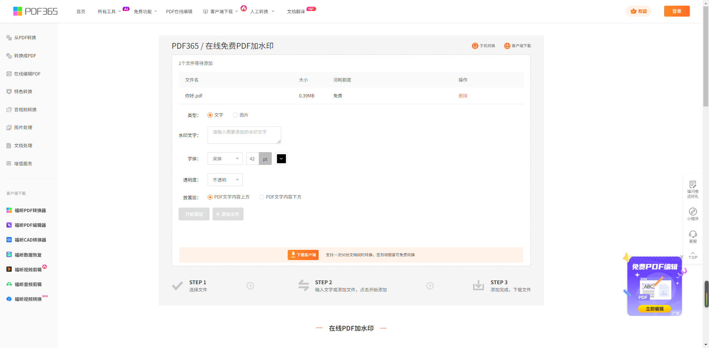709x348 pixels.
Task: Click the 水印文字 text input field
Action: click(x=244, y=135)
